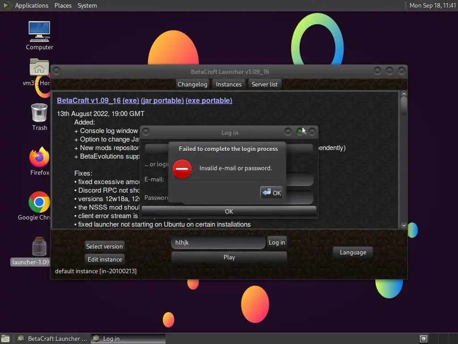Click the clock showing Mon Sep 18

[x=433, y=5]
